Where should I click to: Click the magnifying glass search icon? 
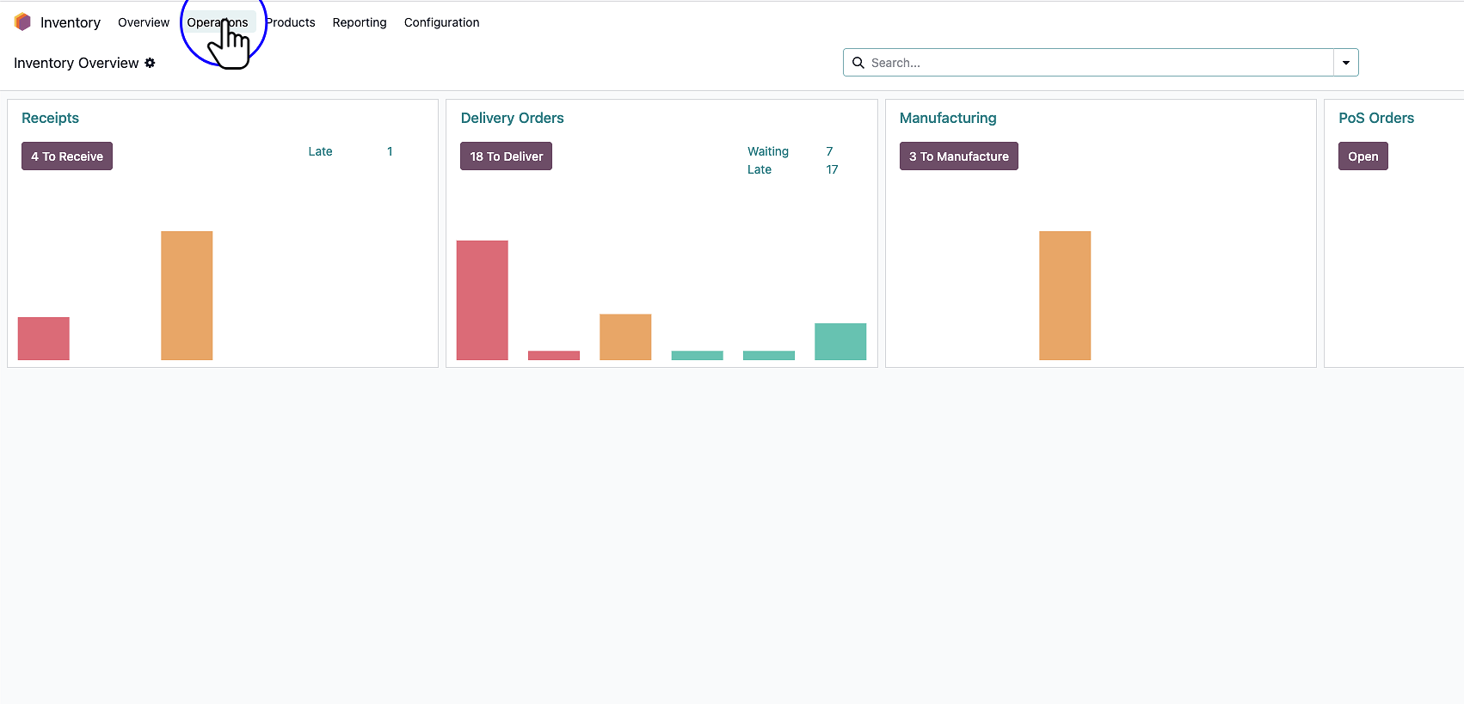point(858,63)
